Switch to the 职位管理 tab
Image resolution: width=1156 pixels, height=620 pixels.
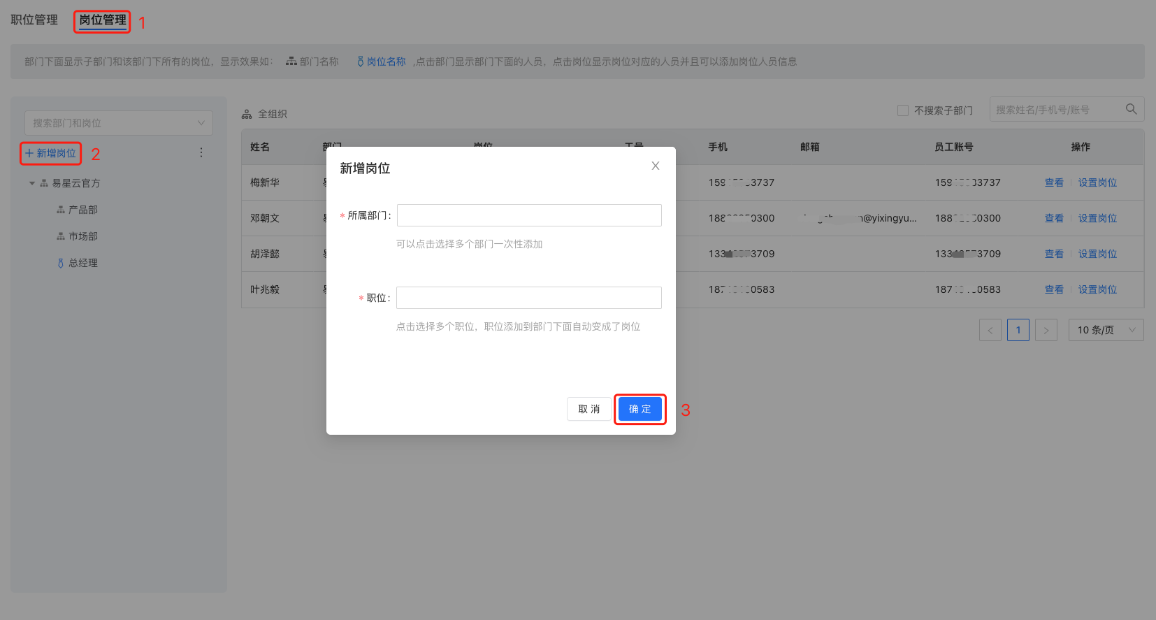click(34, 20)
